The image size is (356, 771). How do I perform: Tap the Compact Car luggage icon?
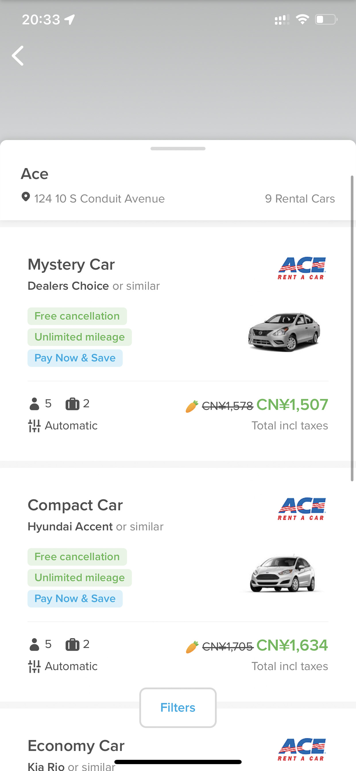pyautogui.click(x=72, y=644)
